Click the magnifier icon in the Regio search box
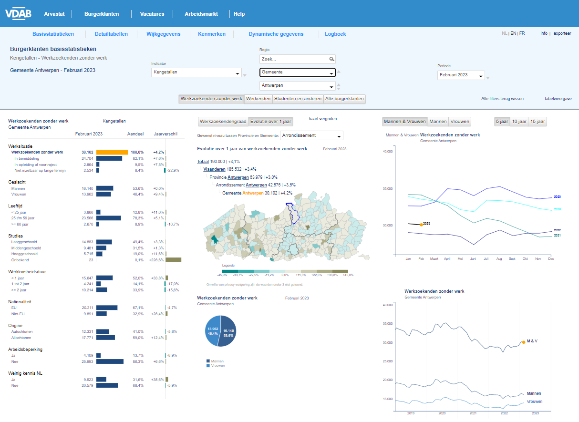Image resolution: width=579 pixels, height=422 pixels. coord(331,59)
